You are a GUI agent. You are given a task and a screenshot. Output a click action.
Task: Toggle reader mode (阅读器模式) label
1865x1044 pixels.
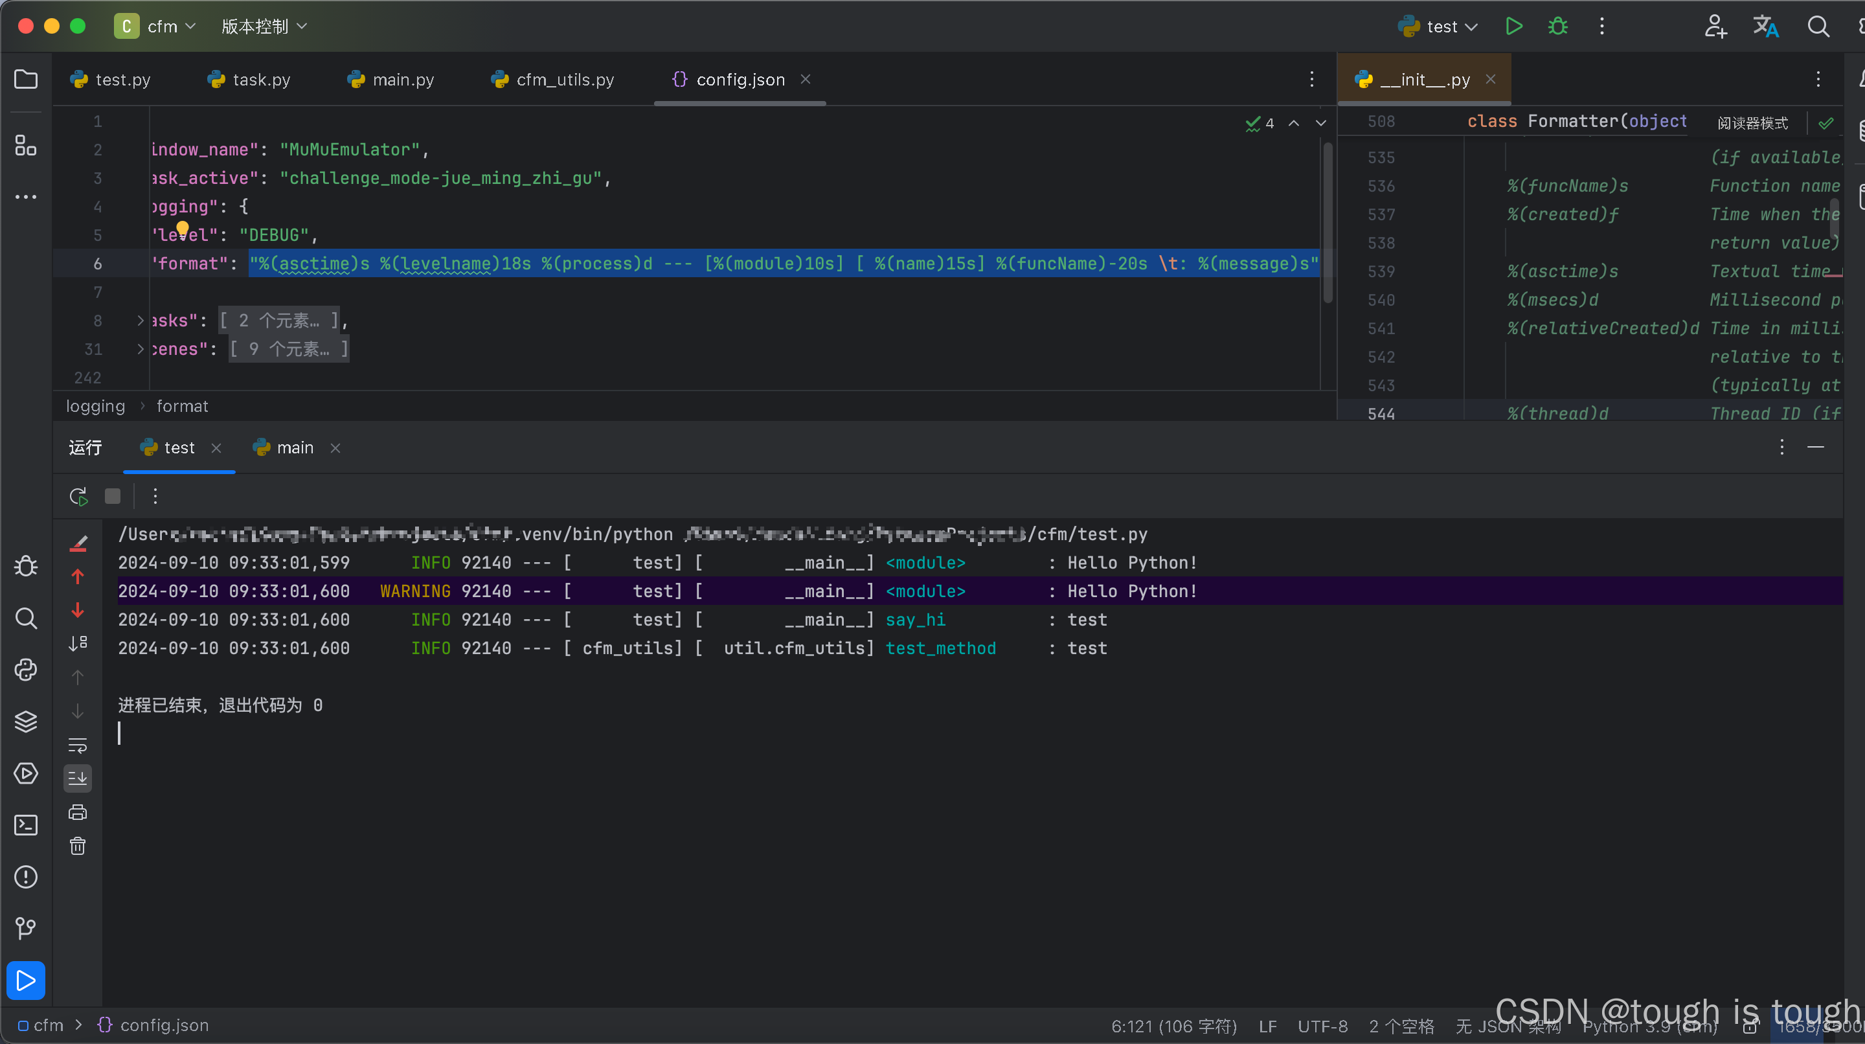(1752, 123)
